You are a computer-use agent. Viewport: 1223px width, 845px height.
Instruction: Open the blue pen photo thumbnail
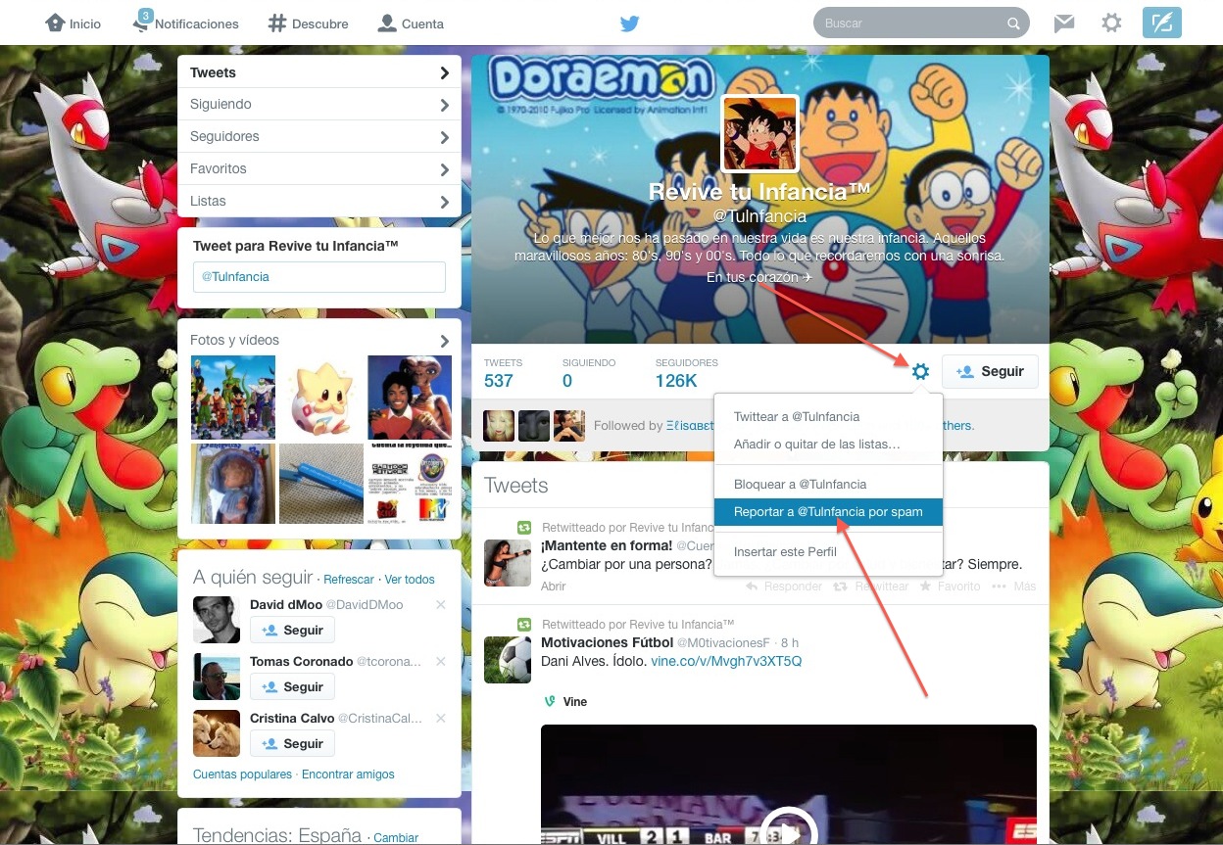pos(321,484)
